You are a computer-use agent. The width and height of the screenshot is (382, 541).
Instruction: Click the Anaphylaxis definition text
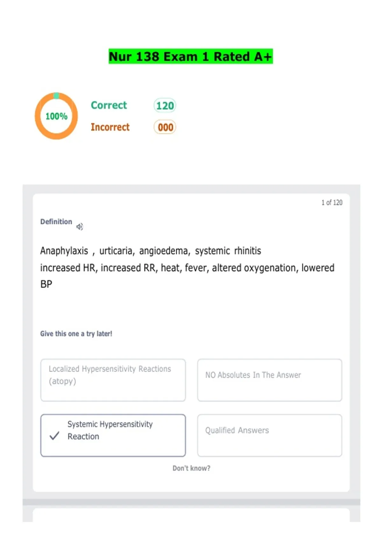(x=187, y=267)
